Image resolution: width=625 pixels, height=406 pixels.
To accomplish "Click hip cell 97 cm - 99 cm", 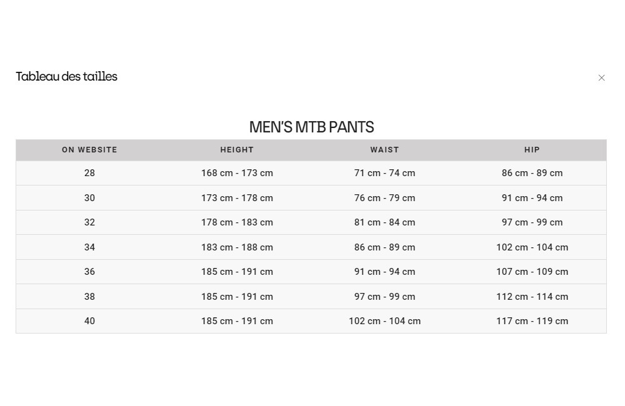I will click(x=532, y=222).
